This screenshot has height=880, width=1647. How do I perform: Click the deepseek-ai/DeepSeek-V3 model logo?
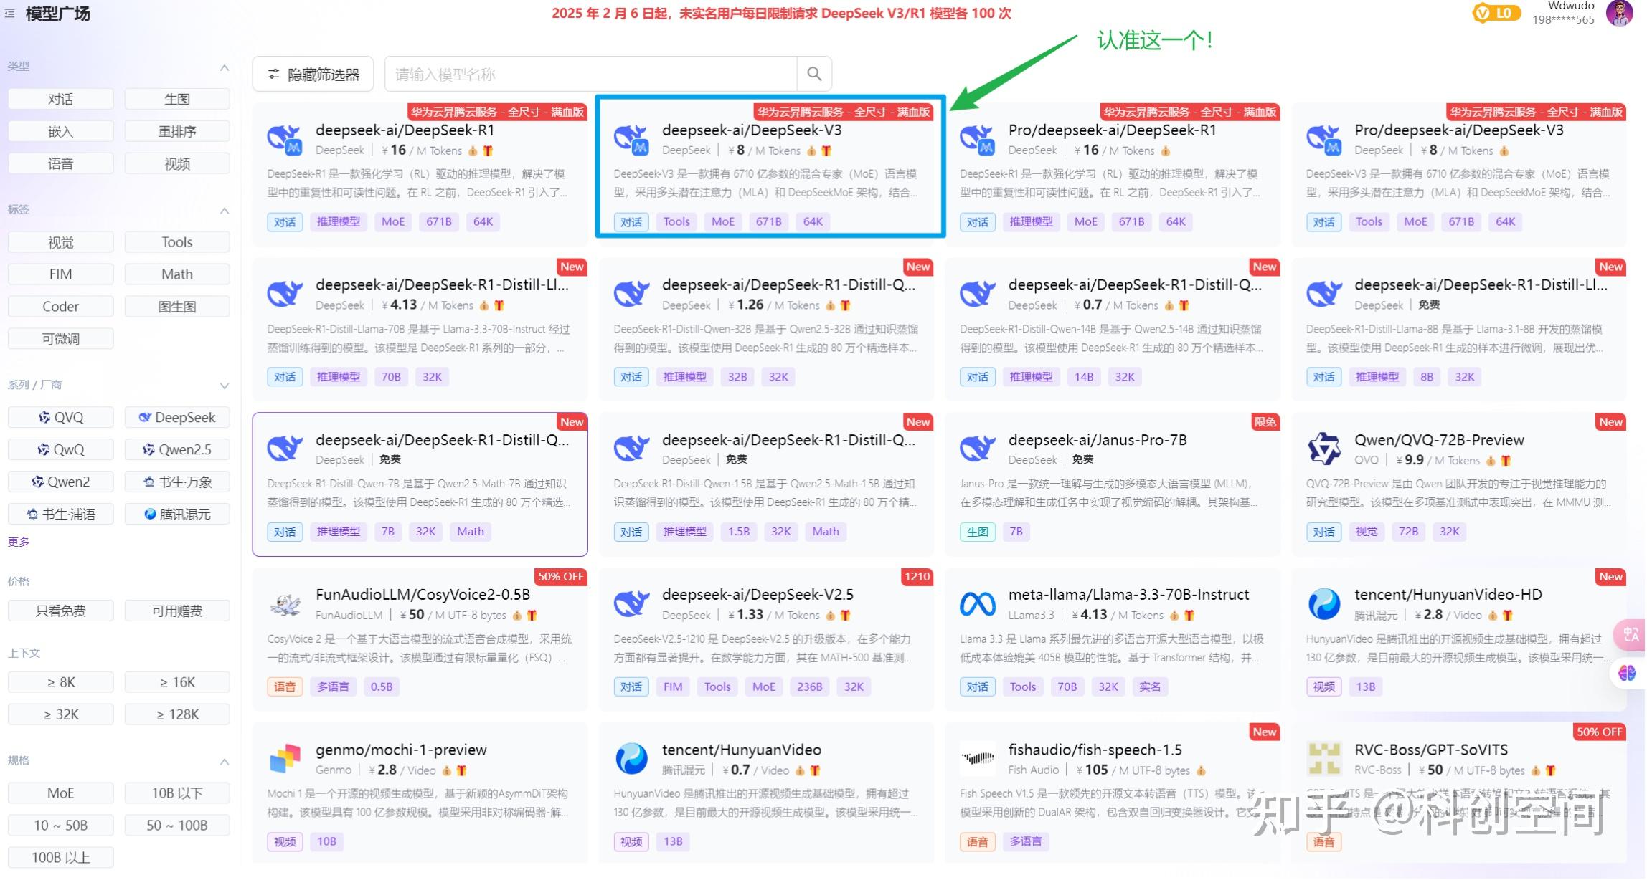(631, 139)
